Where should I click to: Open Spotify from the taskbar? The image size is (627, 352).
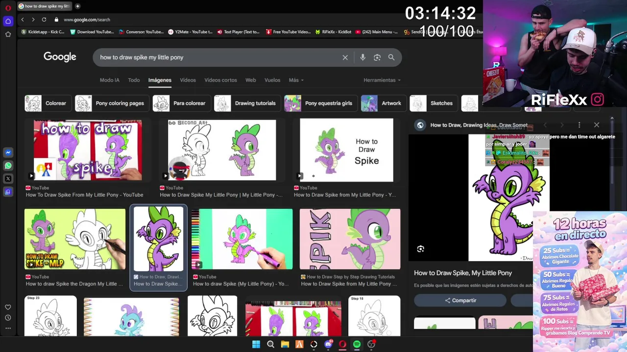[357, 344]
